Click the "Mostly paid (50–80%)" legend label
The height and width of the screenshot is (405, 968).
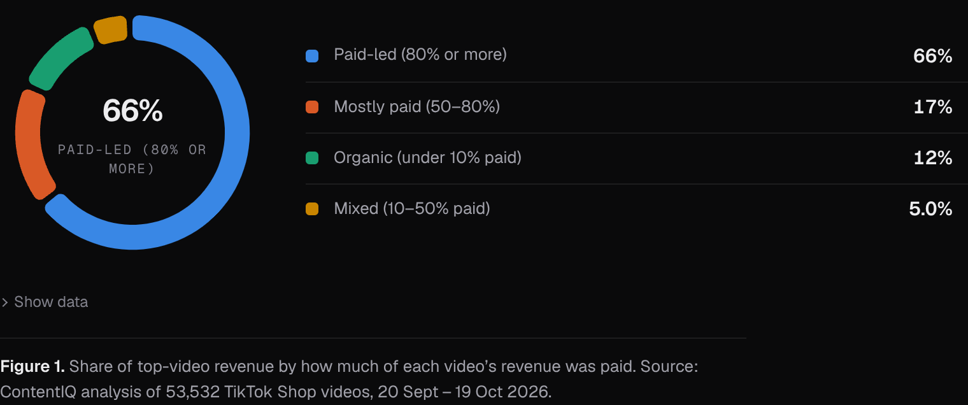417,106
